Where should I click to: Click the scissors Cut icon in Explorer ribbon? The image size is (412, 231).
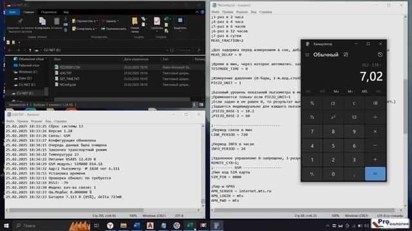tap(66, 19)
